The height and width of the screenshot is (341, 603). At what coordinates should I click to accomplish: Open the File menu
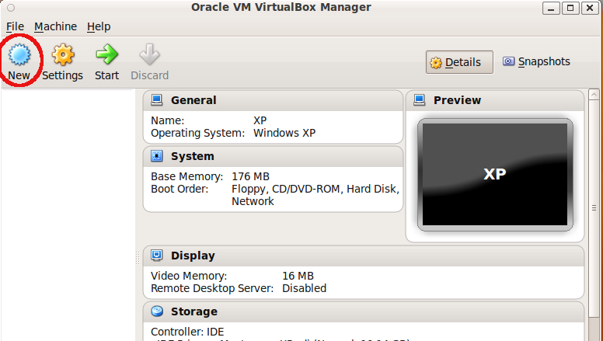(x=15, y=26)
